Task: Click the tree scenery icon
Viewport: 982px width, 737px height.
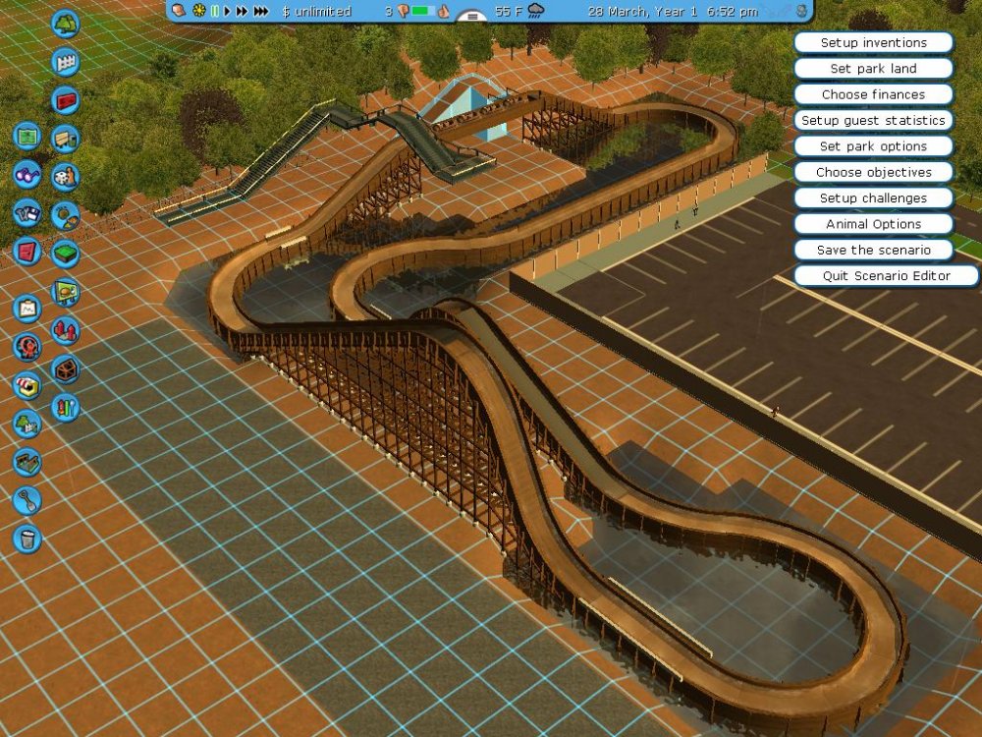Action: point(65,23)
